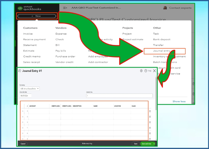Image resolution: width=209 pixels, height=149 pixels.
Task: Grab the drag handle of line 1
Action: (23, 111)
